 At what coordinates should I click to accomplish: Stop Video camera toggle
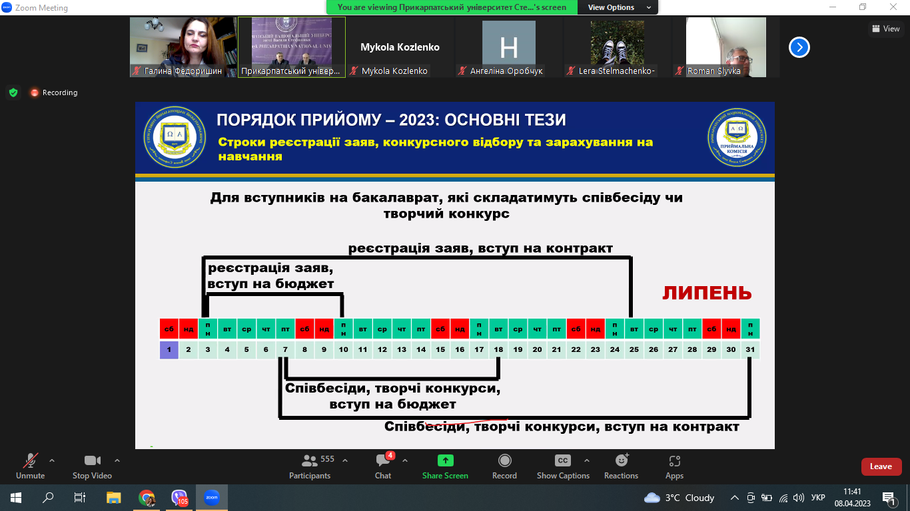coord(92,460)
